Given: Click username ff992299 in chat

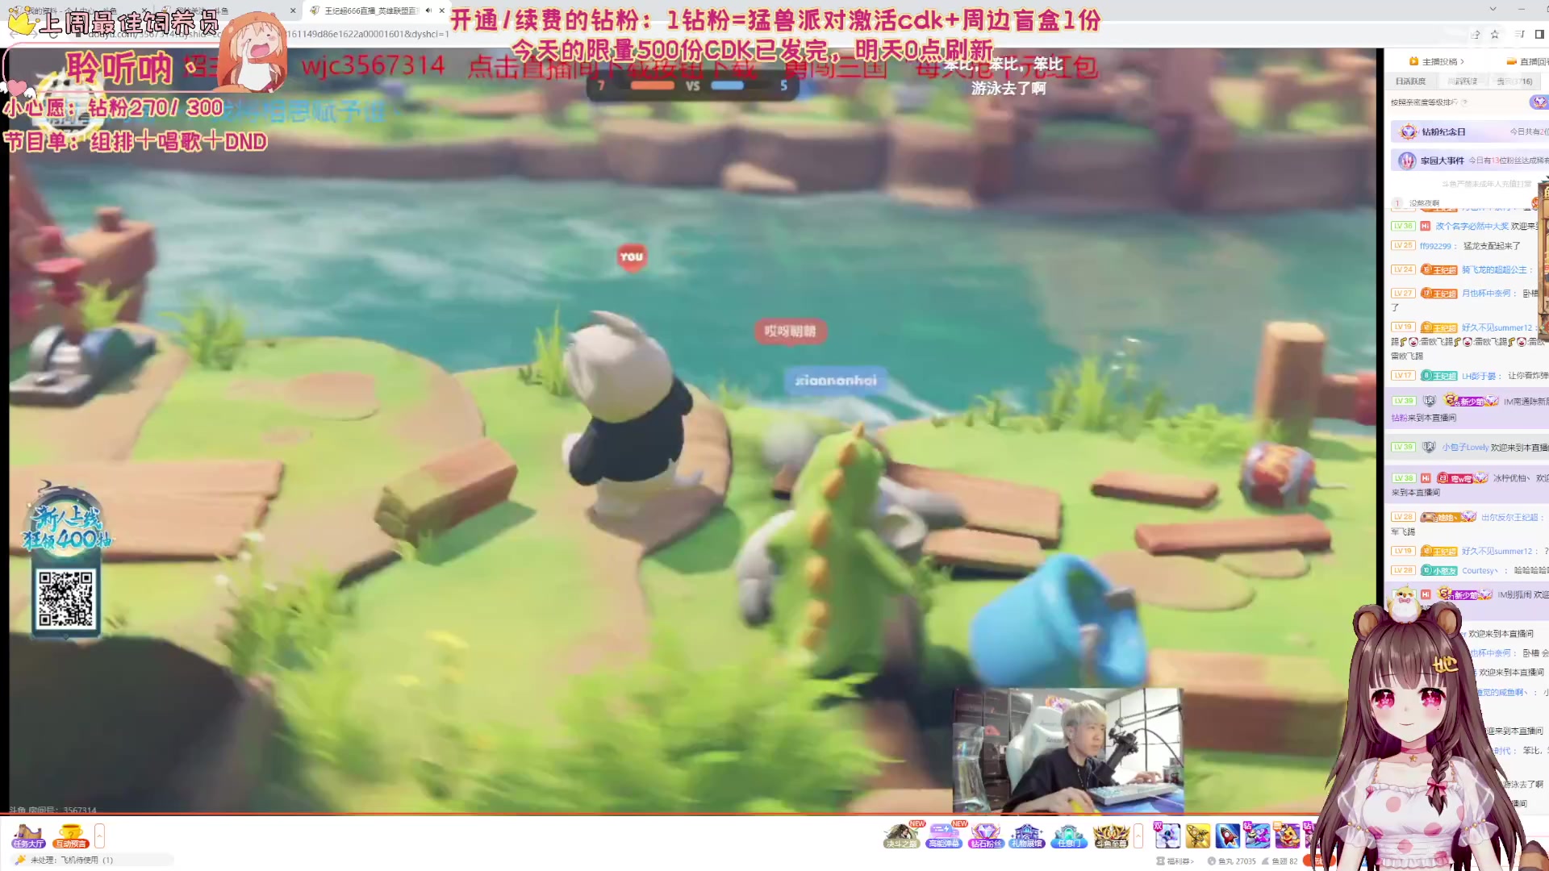Looking at the screenshot, I should point(1435,246).
